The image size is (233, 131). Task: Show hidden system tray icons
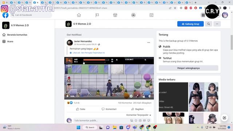coord(198,127)
